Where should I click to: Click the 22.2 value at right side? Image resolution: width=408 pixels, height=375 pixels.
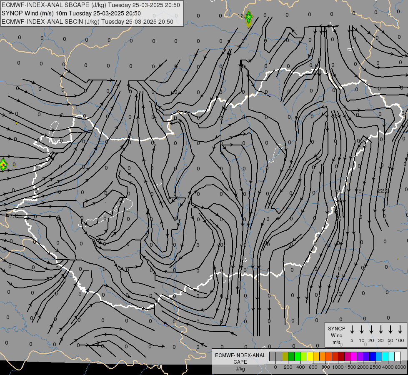(383, 191)
